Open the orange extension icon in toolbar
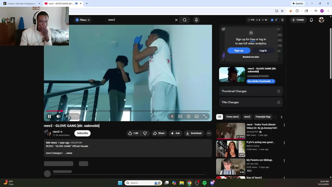 291,11
